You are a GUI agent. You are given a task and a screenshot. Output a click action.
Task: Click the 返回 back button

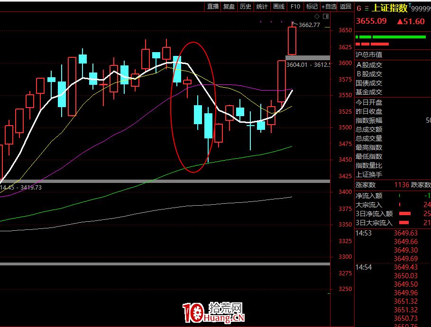(x=345, y=7)
